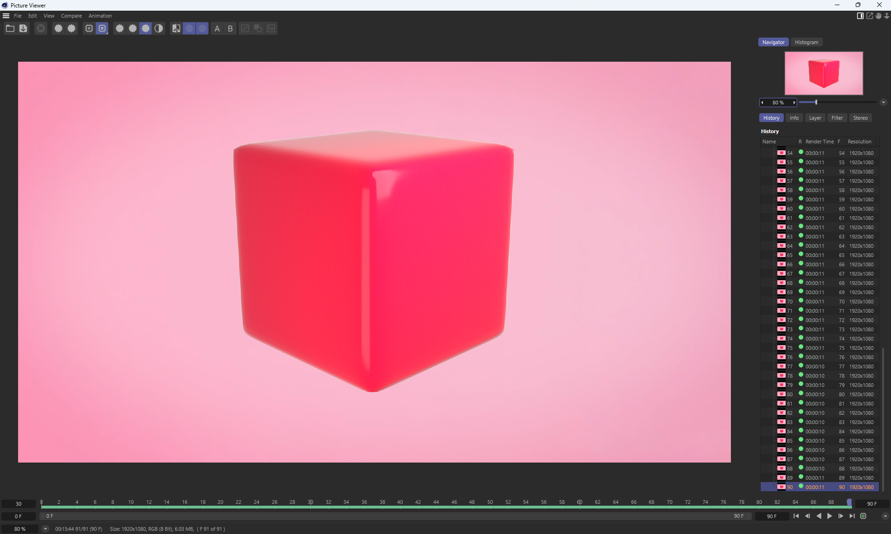Image resolution: width=891 pixels, height=534 pixels.
Task: Click the contrast half-circle icon in toolbar
Action: [x=159, y=29]
